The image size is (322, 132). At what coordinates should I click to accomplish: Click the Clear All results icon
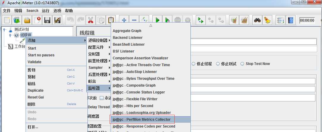[244, 20]
